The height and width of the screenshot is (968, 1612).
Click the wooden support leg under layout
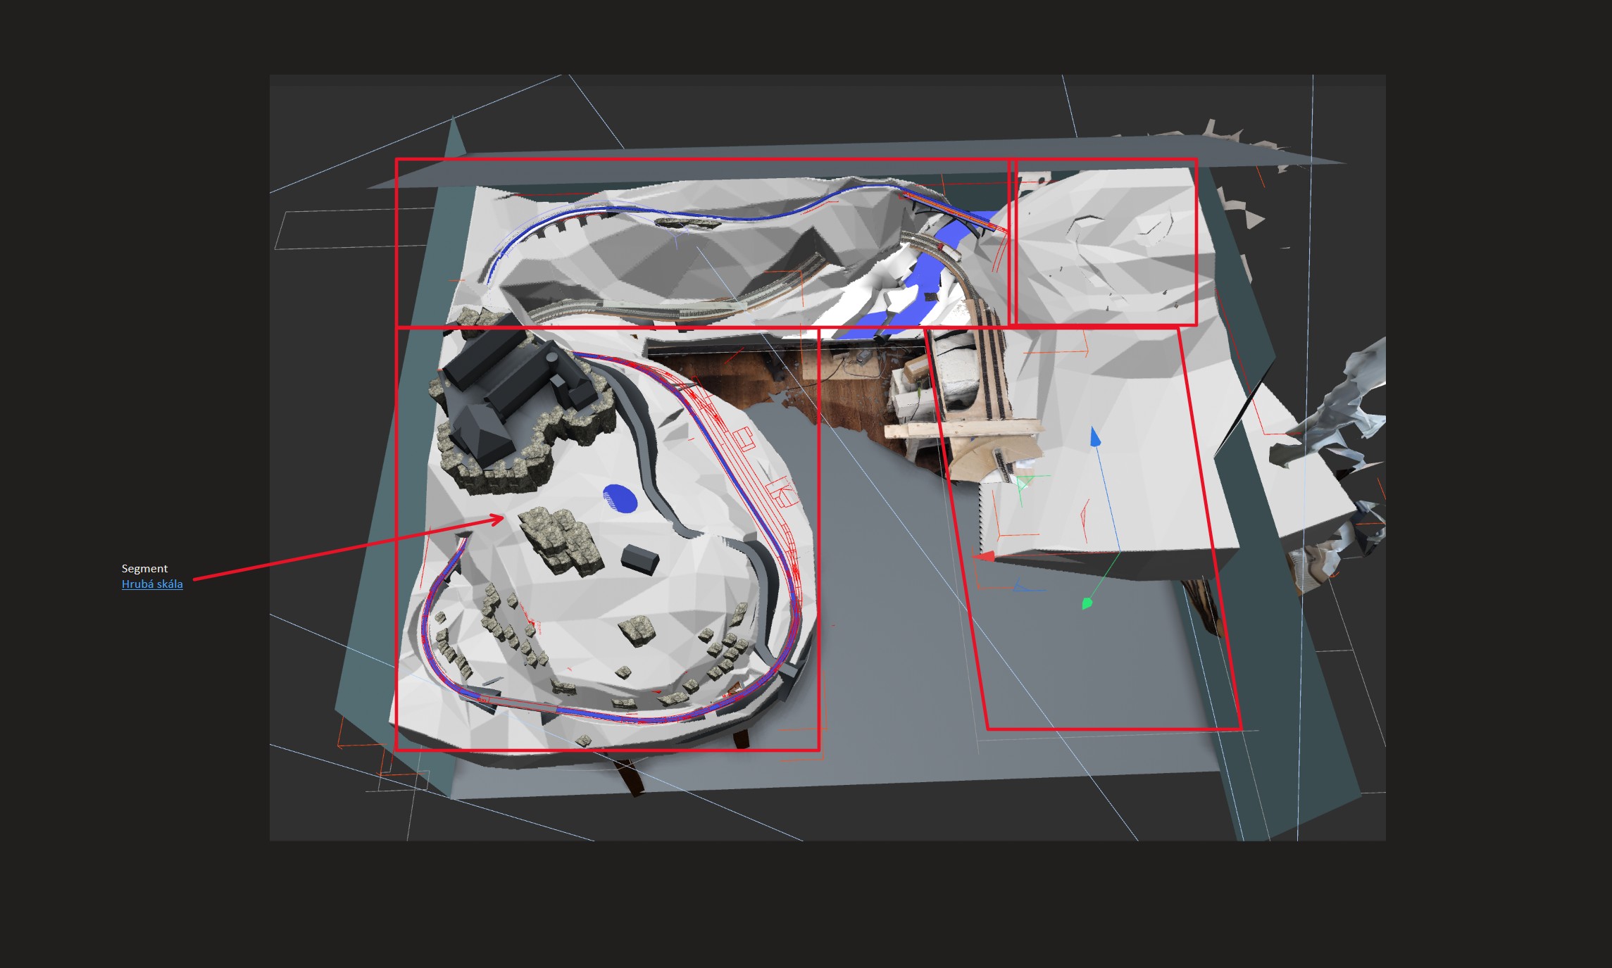630,777
